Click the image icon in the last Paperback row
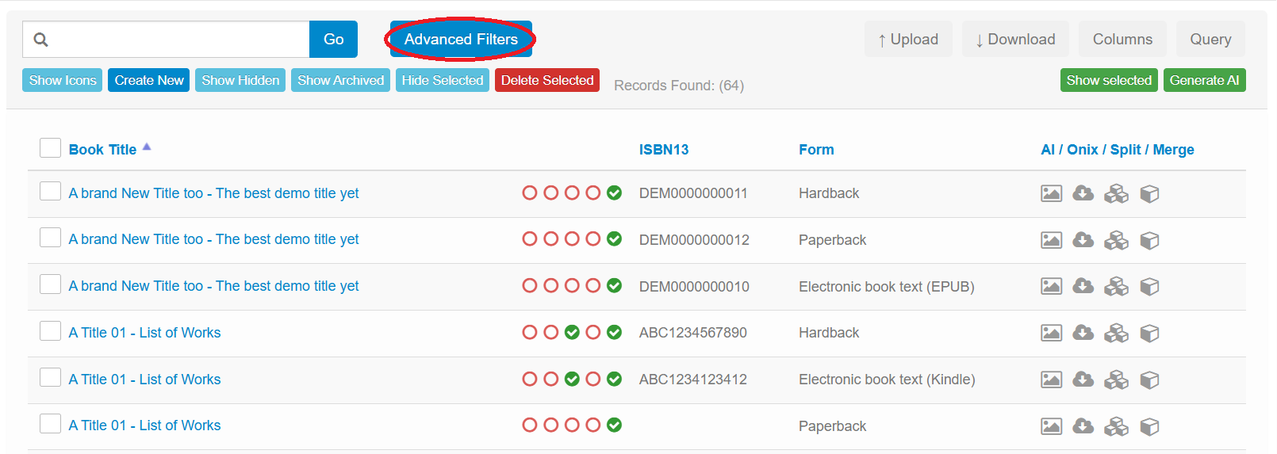 pyautogui.click(x=1051, y=426)
